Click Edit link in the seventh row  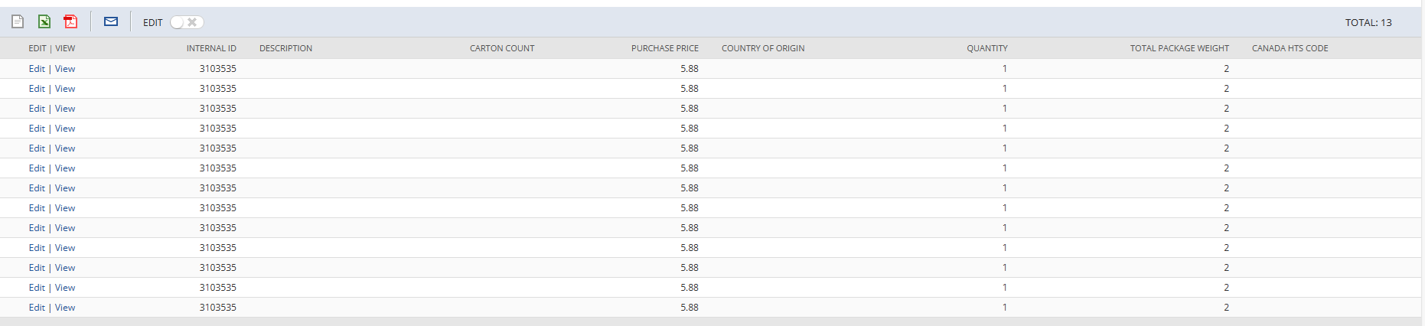pyautogui.click(x=37, y=188)
